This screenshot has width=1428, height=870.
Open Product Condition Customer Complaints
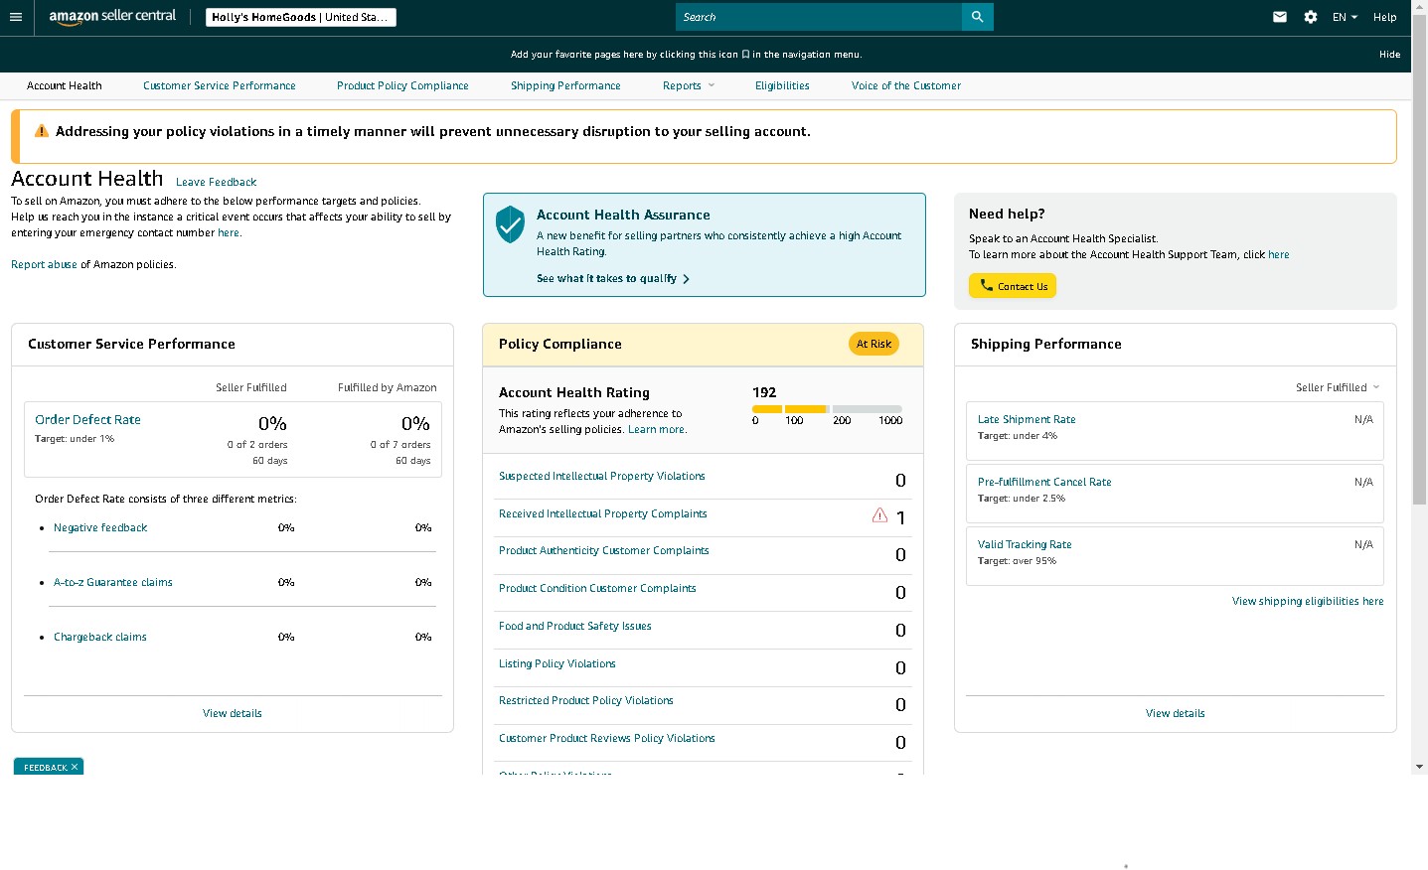tap(597, 589)
